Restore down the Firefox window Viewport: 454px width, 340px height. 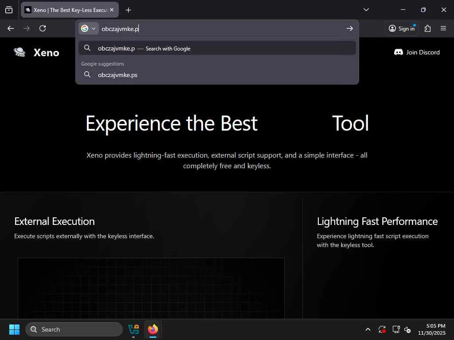[423, 10]
